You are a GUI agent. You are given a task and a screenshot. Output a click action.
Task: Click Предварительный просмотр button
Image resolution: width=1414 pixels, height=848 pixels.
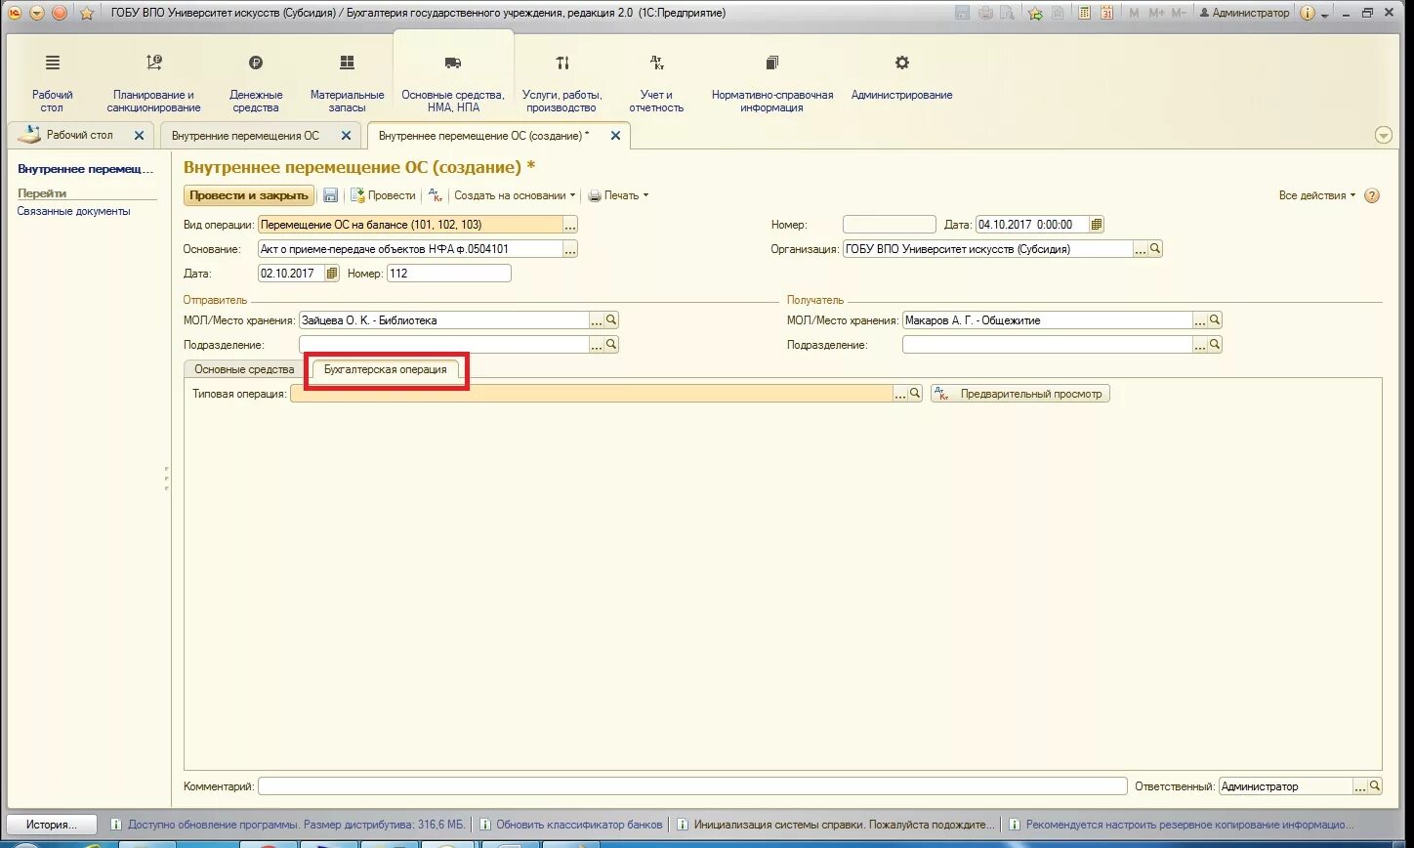click(x=1020, y=394)
